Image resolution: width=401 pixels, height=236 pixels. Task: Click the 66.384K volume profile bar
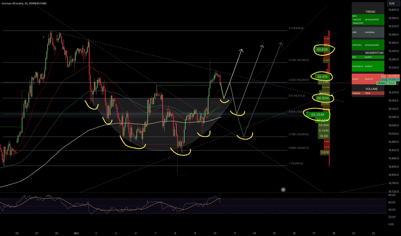(318, 115)
